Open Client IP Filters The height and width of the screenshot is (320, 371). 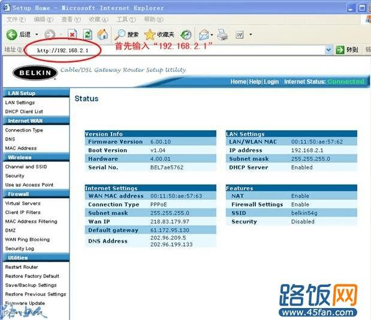point(23,212)
